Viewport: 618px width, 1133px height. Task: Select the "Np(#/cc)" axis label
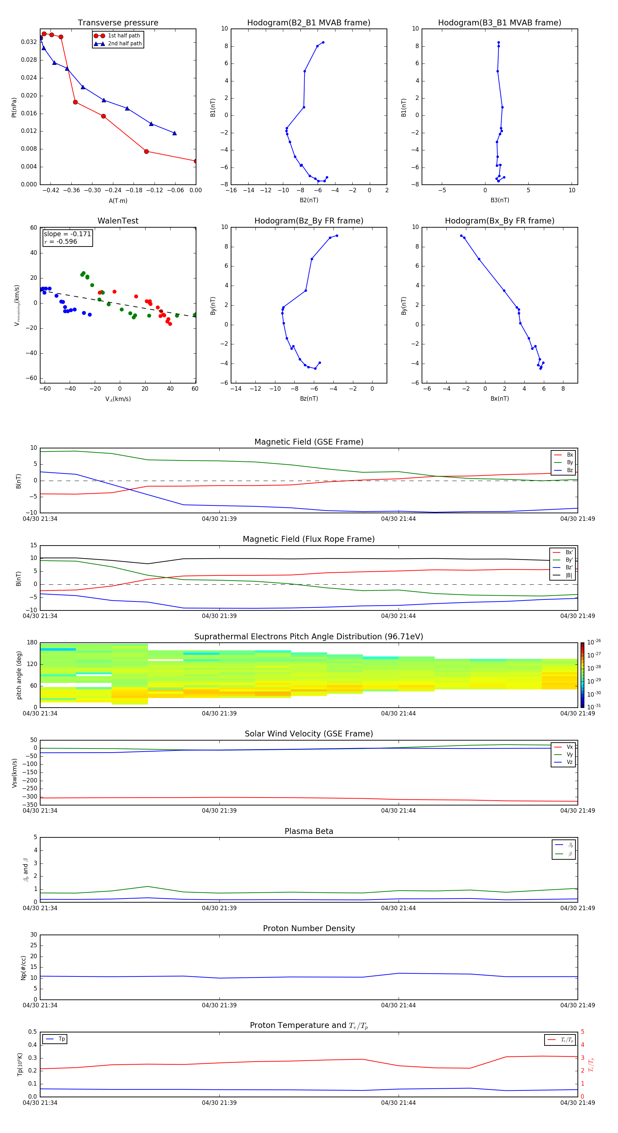23,968
